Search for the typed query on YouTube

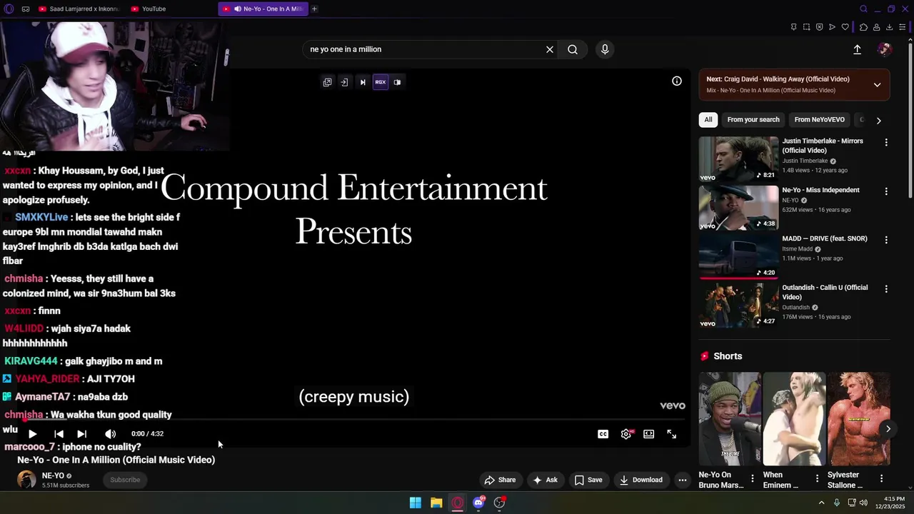(572, 49)
